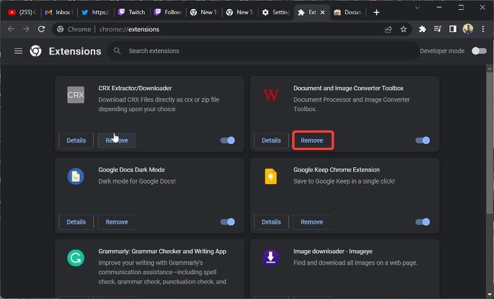The image size is (494, 299).
Task: Open Details for Google Docs Dark Mode
Action: pos(76,222)
